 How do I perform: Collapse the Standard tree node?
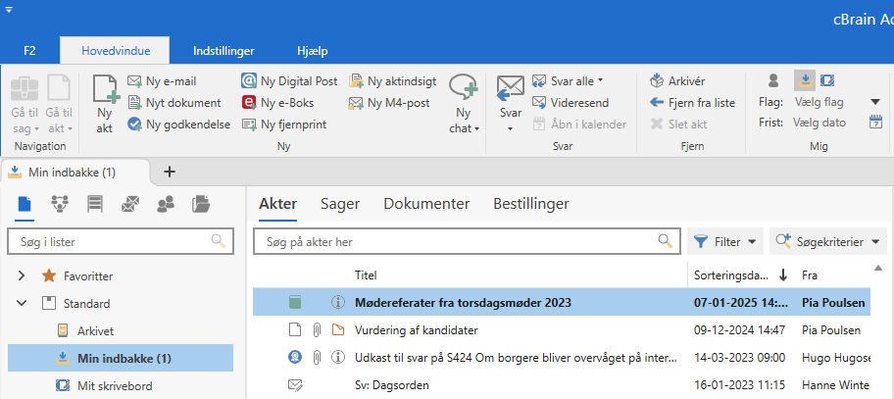click(22, 304)
